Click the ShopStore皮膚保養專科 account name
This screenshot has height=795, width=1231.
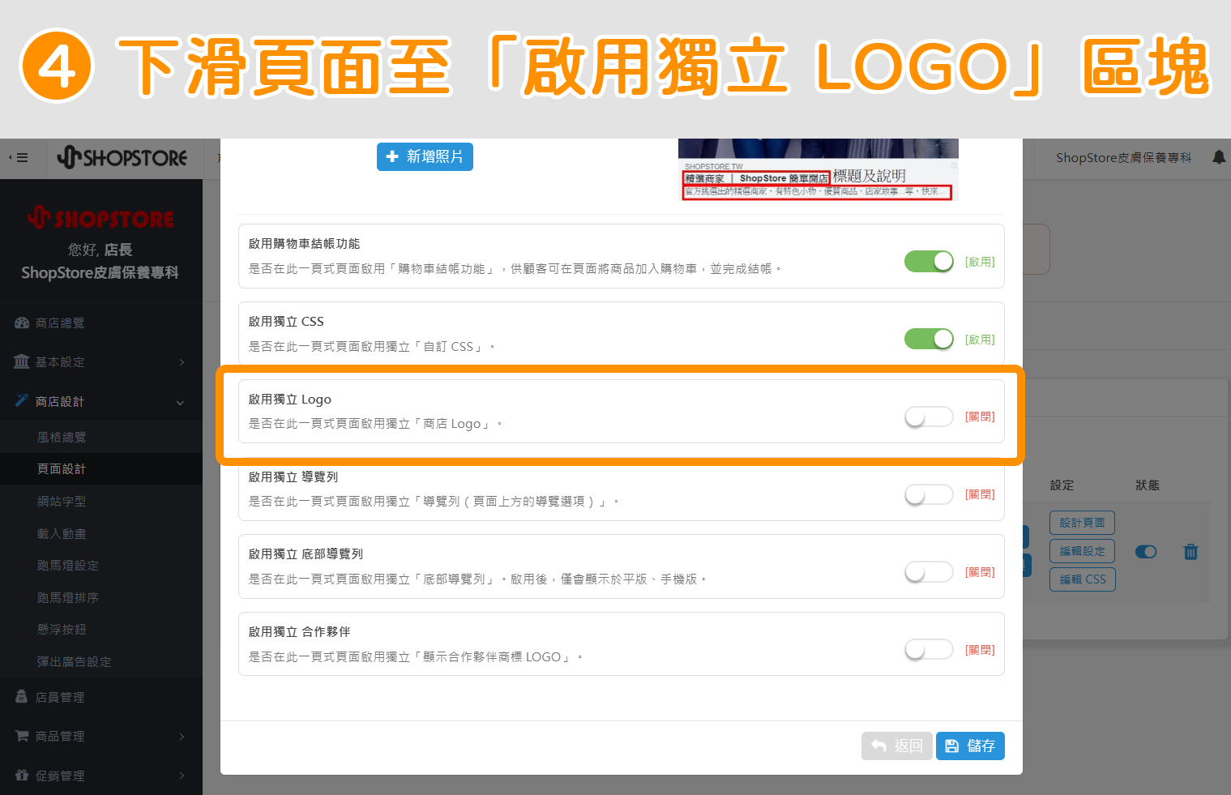coord(1123,157)
